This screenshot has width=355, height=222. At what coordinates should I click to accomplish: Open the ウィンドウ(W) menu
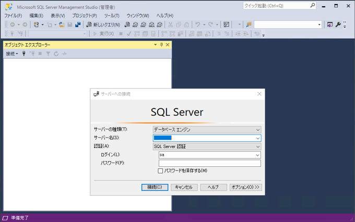[x=138, y=16]
